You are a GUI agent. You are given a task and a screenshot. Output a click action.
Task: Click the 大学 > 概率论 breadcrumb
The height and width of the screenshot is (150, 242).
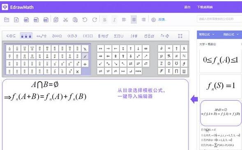click(x=207, y=44)
